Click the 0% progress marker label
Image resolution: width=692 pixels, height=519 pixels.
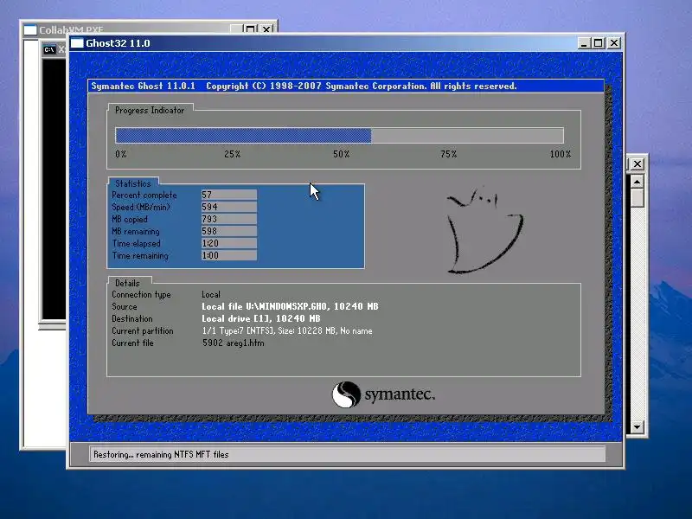point(121,154)
